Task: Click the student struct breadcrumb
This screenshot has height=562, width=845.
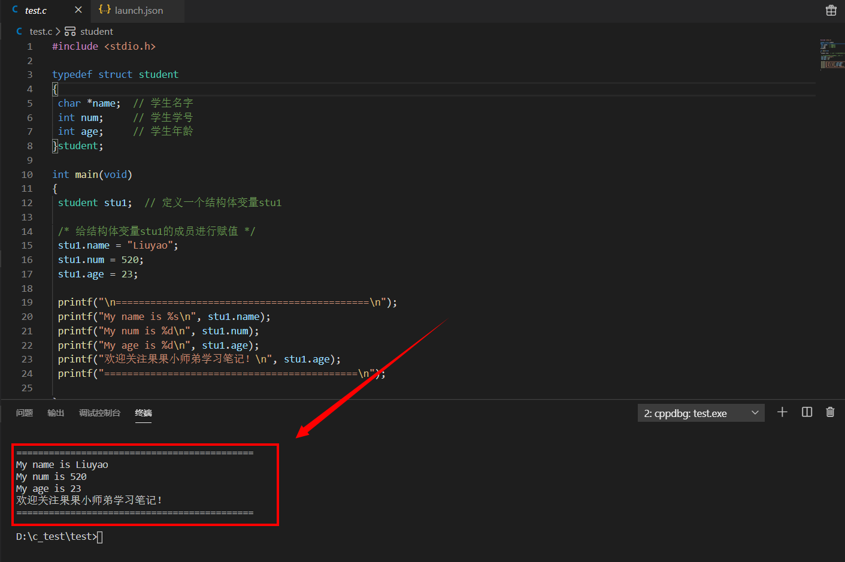Action: pyautogui.click(x=96, y=31)
